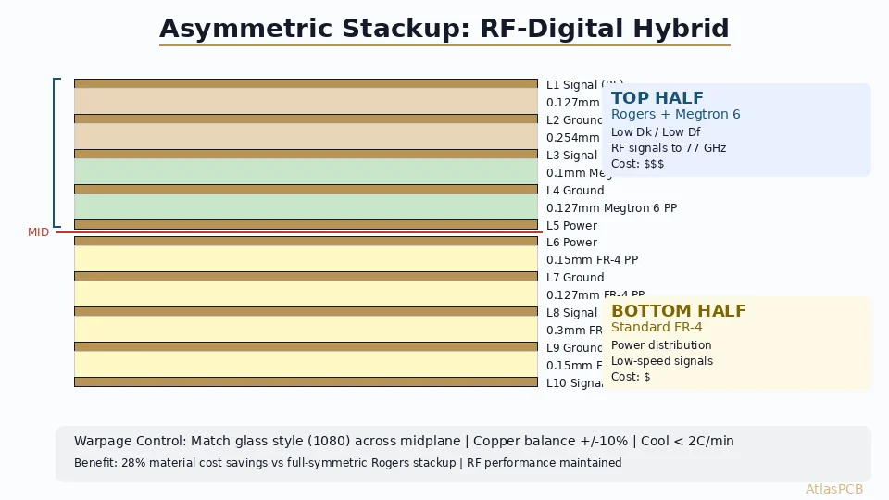Click the '0.15mm FR-4 PP' label
Viewport: 889px width, 500px height.
click(x=592, y=260)
